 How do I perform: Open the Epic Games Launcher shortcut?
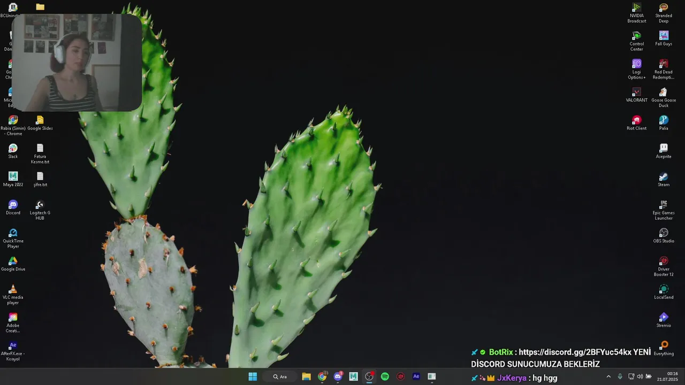tap(664, 210)
